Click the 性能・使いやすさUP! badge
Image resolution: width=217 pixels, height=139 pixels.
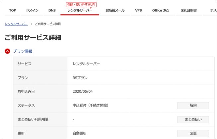pyautogui.click(x=81, y=5)
